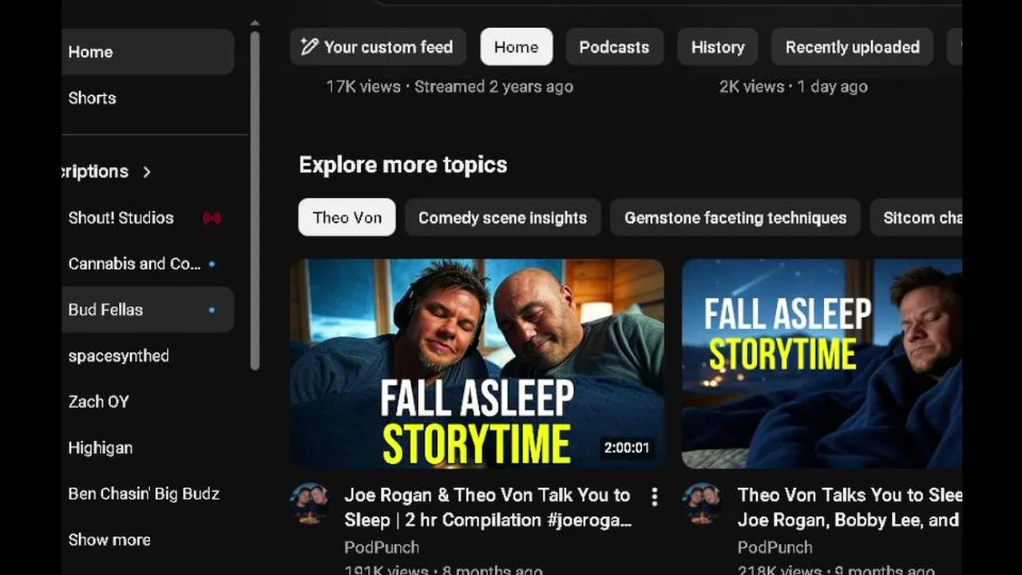Click the wand icon on Your custom feed
The image size is (1022, 575).
coord(309,47)
